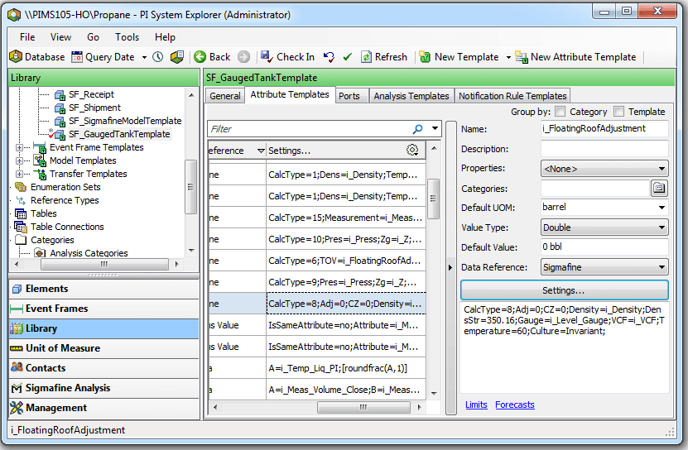Open Sigmafine Analysis navigation section

click(104, 388)
